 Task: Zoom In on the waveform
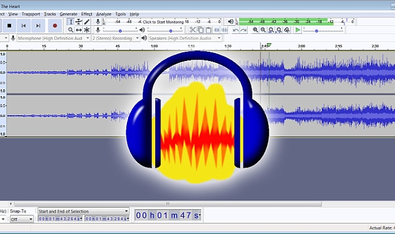(x=256, y=30)
